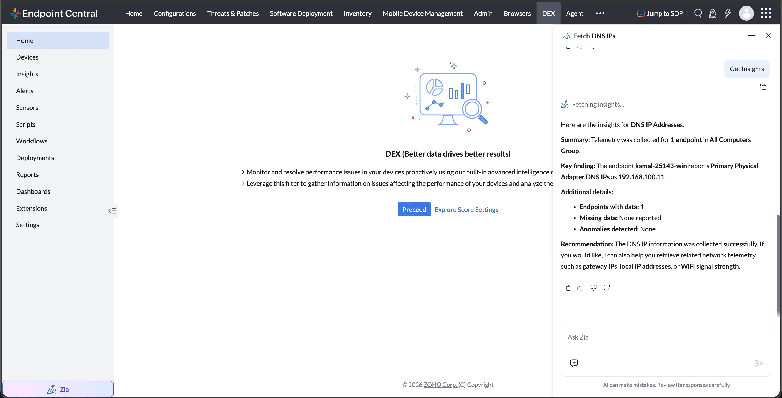The image size is (782, 398).
Task: Open the Browsers tab
Action: (x=517, y=13)
